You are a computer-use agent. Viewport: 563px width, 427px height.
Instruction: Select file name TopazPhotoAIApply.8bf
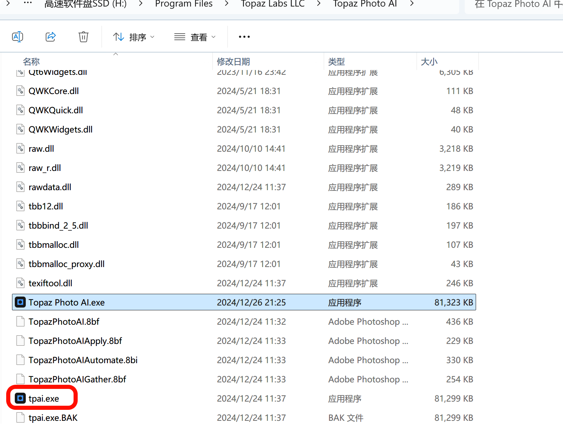click(75, 341)
